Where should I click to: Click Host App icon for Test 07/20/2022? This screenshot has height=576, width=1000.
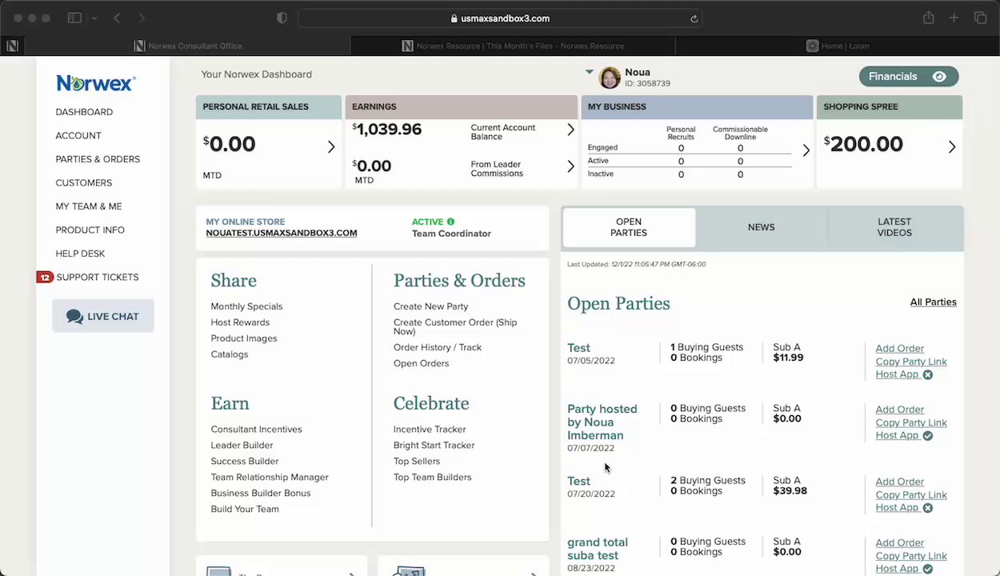pos(927,507)
